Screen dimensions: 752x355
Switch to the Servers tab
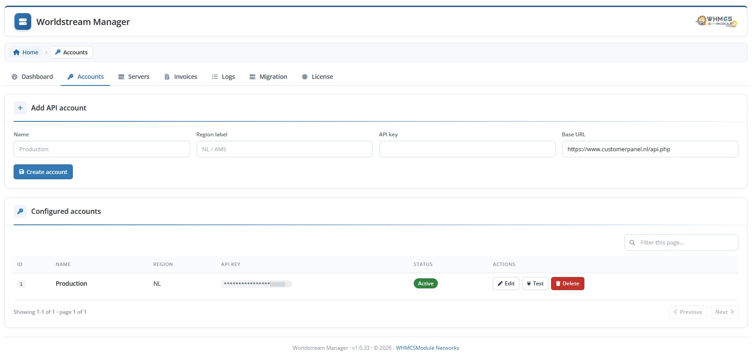(134, 77)
